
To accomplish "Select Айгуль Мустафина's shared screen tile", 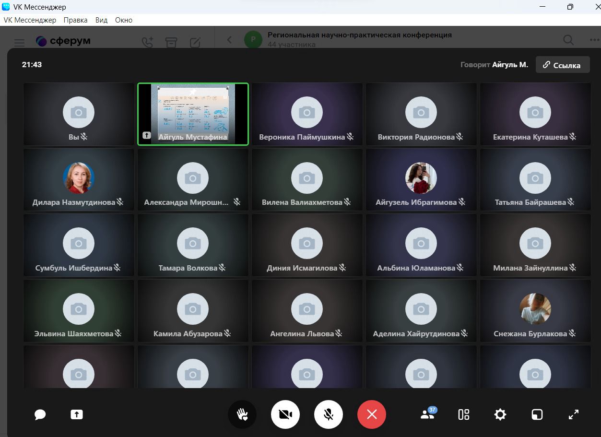I will [x=193, y=114].
